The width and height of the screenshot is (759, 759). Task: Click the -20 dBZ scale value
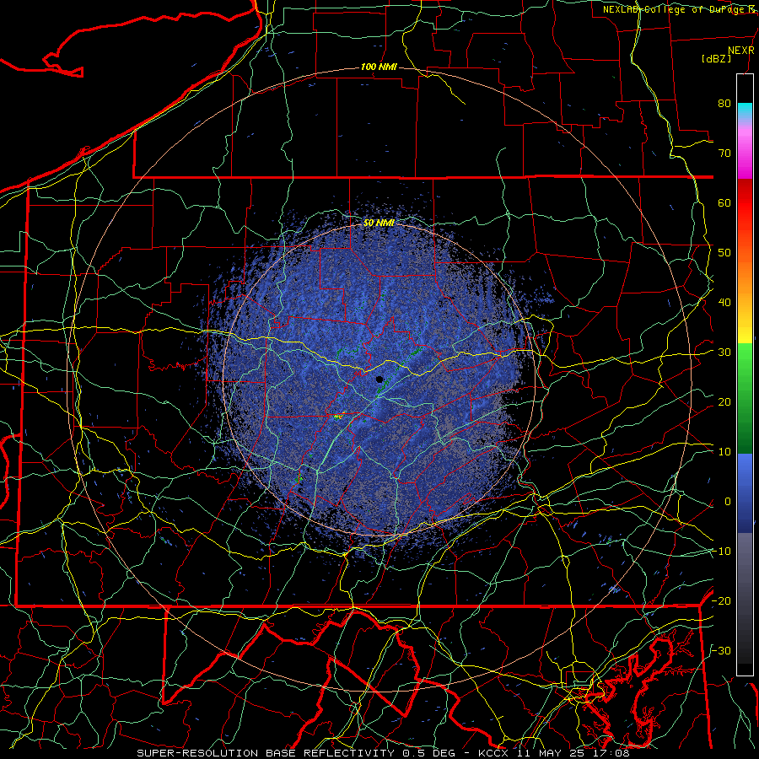[721, 601]
